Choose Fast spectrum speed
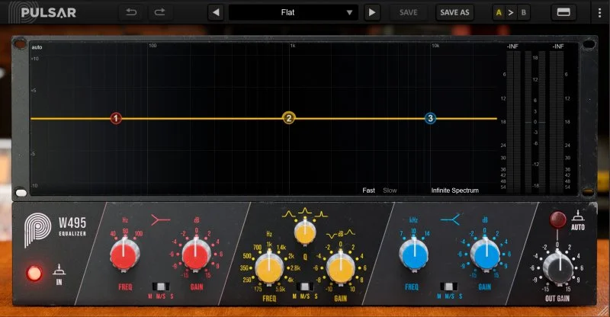Viewport: 610px width, 317px height. [368, 191]
